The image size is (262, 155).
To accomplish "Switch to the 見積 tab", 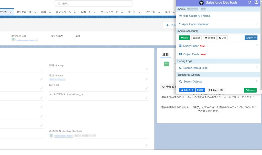I will (168, 12).
